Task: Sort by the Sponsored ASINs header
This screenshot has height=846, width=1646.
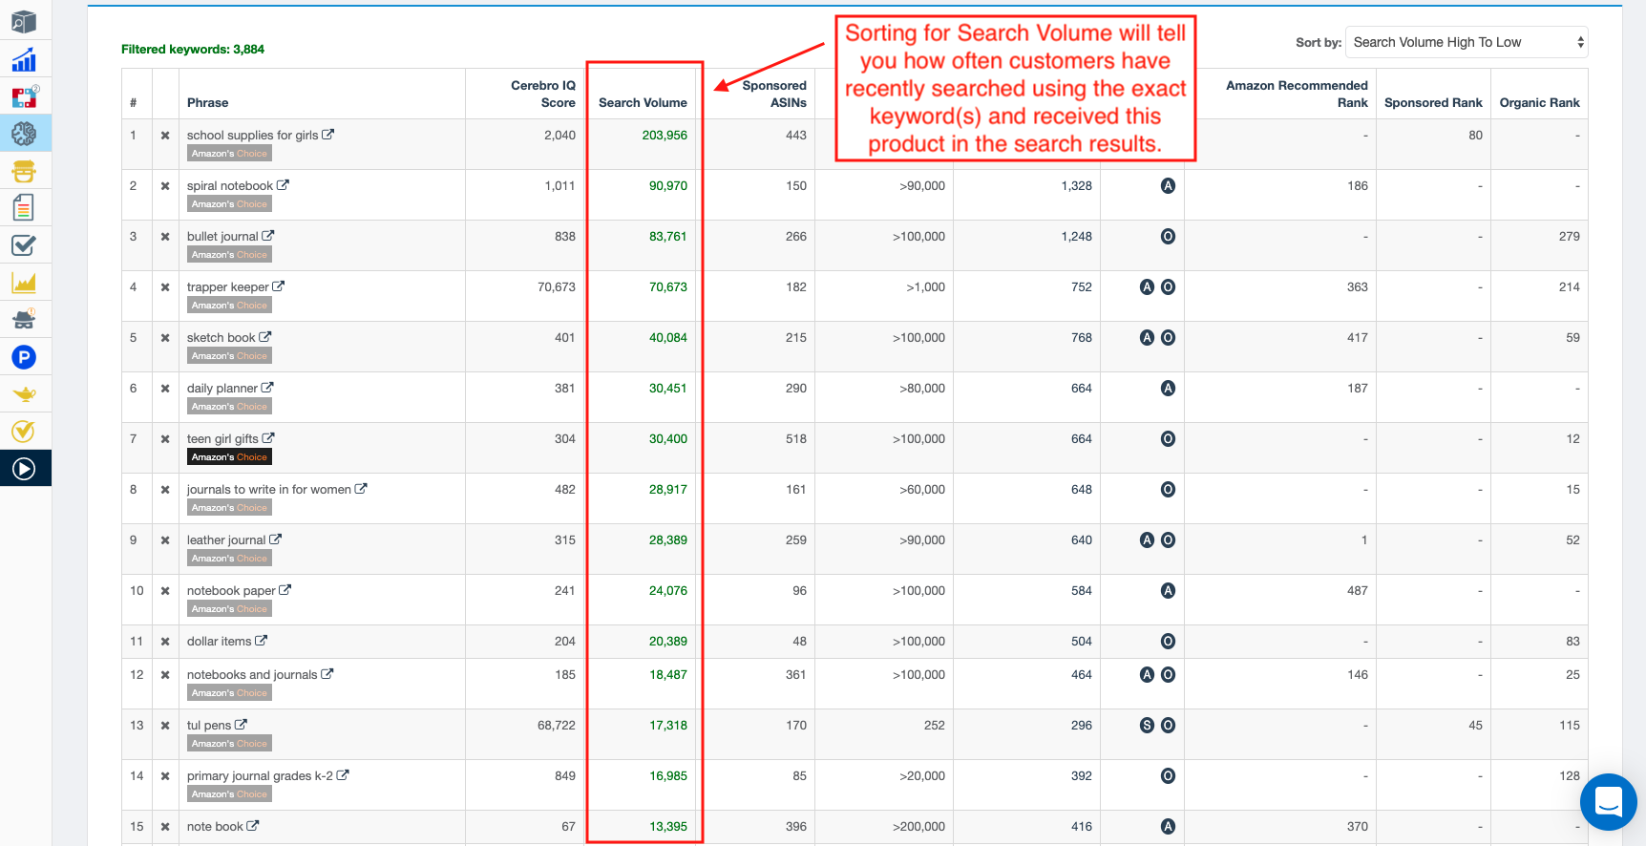Action: 774,95
